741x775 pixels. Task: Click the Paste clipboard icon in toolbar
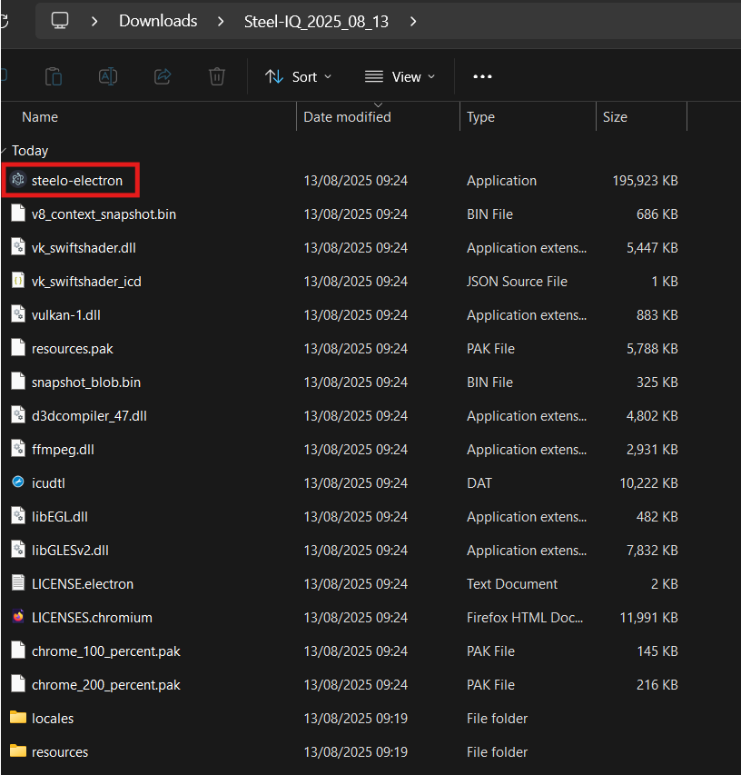(x=54, y=76)
